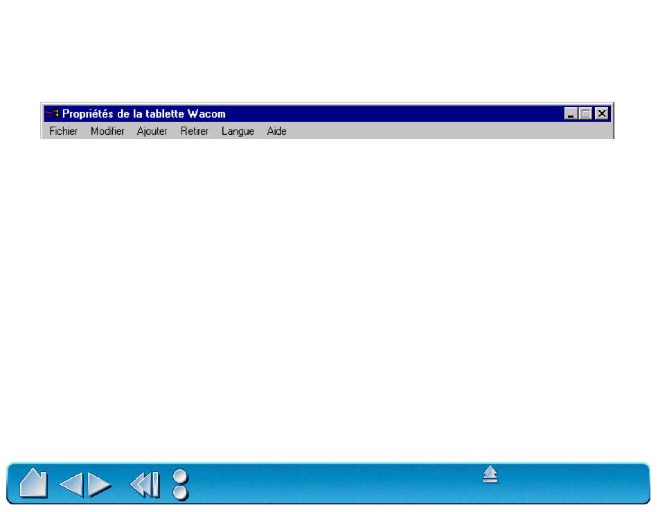Click the title text Propriétés de la tablette Wacom

(x=144, y=113)
